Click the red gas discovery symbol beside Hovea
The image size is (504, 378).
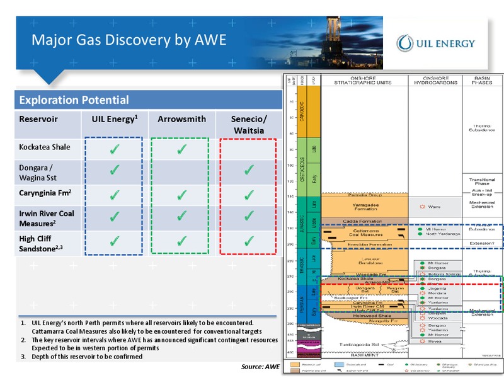[x=422, y=341]
